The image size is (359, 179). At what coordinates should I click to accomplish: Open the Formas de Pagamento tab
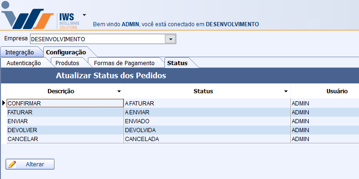(124, 63)
